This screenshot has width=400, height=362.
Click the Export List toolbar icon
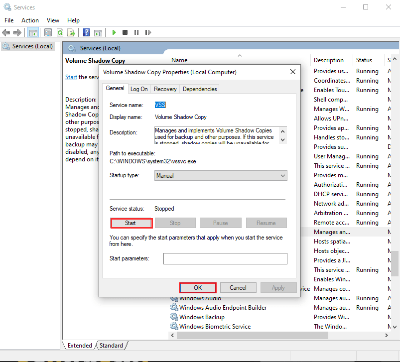(x=71, y=32)
